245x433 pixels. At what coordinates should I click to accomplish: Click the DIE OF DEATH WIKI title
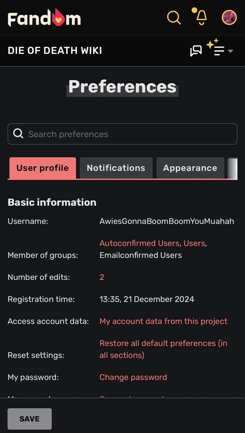point(55,51)
